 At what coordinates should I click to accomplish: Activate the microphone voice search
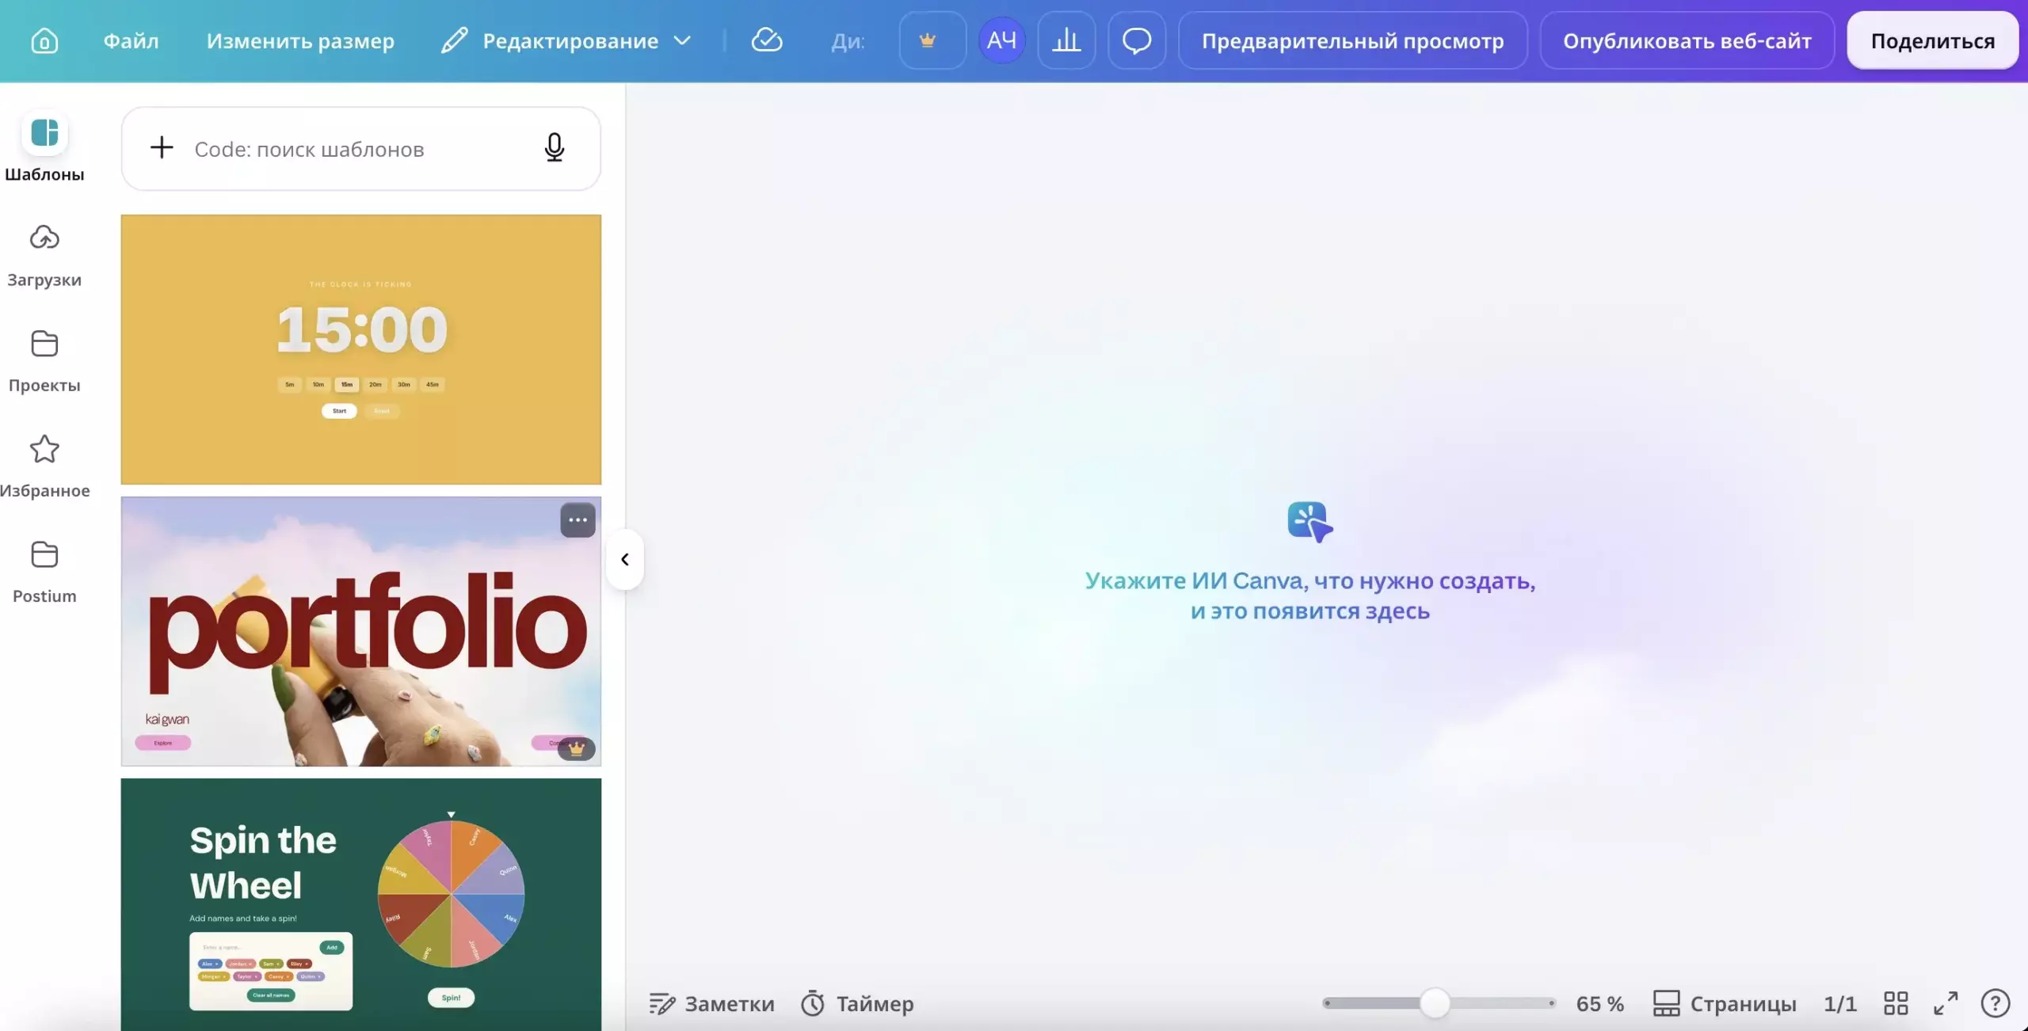[555, 147]
